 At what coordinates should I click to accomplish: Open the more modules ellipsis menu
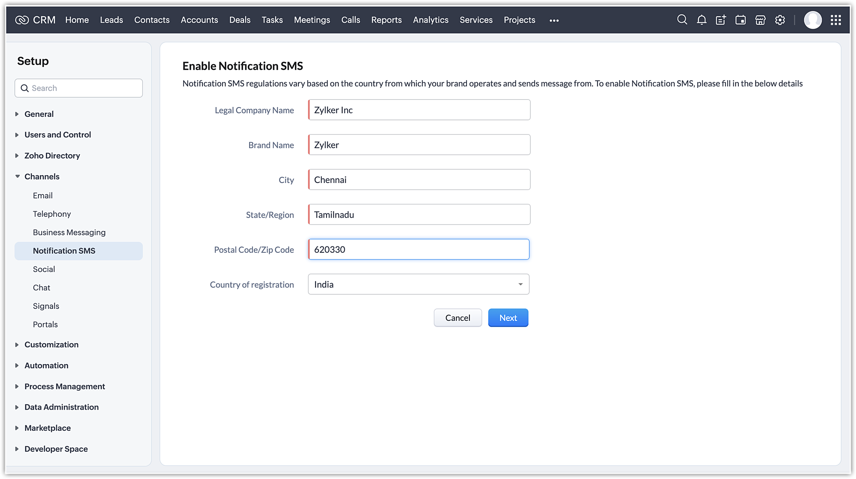[554, 20]
